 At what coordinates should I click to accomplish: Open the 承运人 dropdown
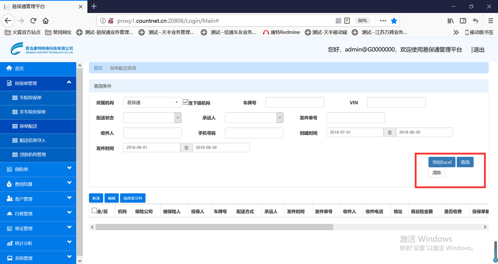(254, 118)
